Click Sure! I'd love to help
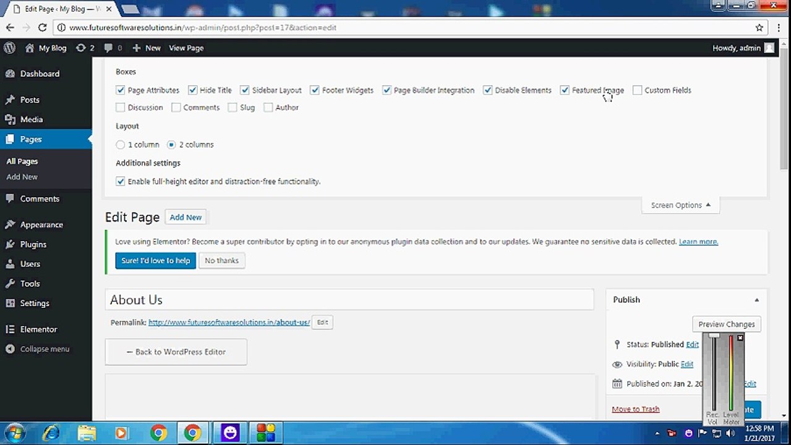The image size is (791, 445). coord(156,261)
